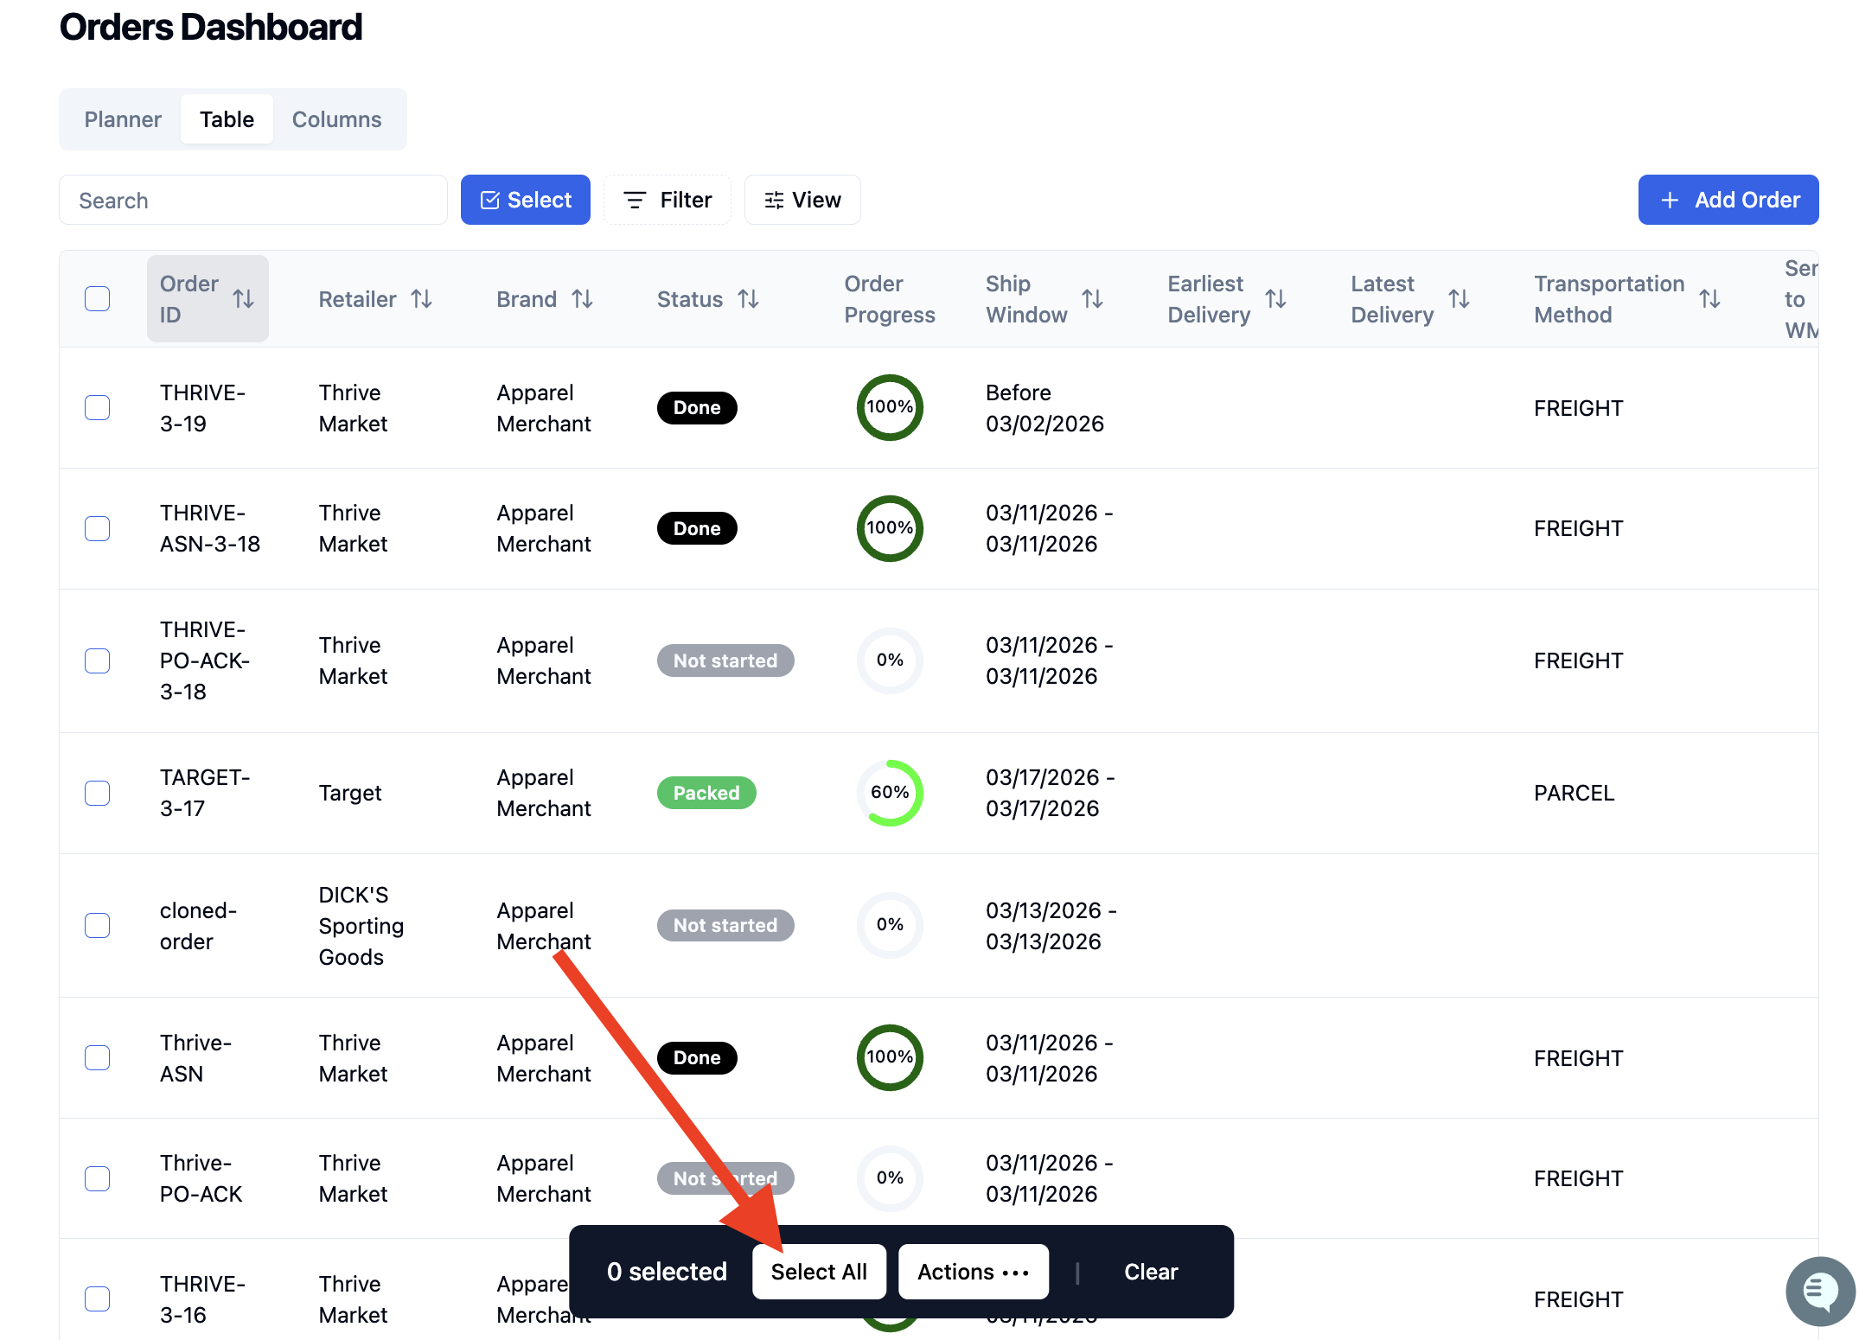The height and width of the screenshot is (1340, 1859).
Task: Sort by Status arrows icon
Action: 748,299
